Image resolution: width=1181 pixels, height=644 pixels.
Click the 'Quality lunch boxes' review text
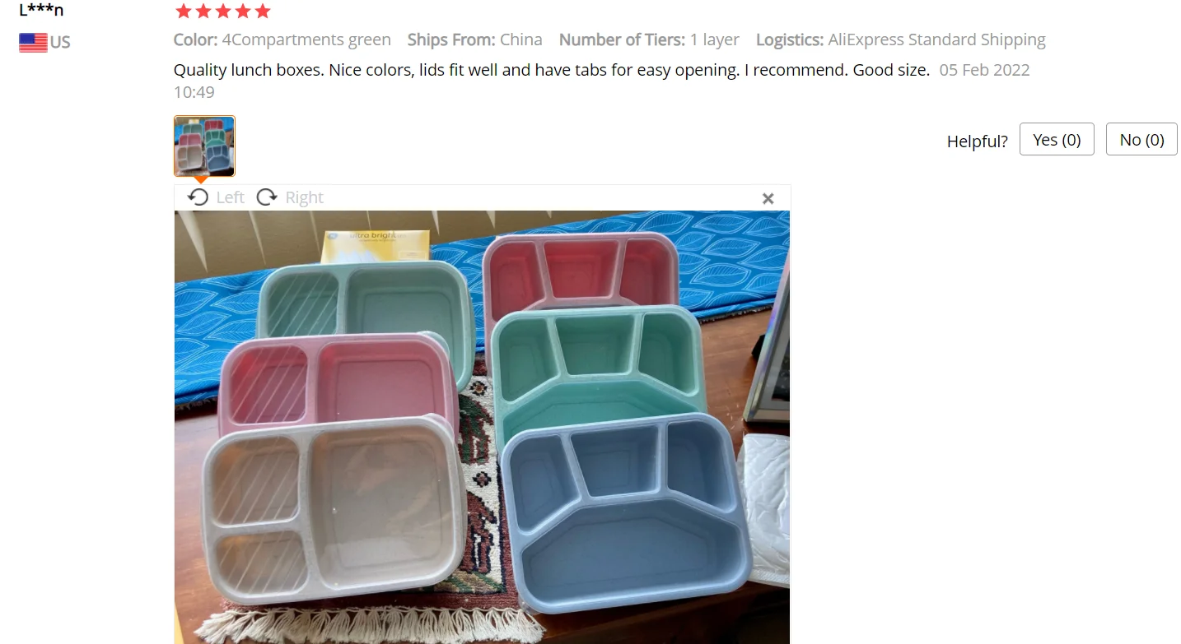click(x=551, y=70)
